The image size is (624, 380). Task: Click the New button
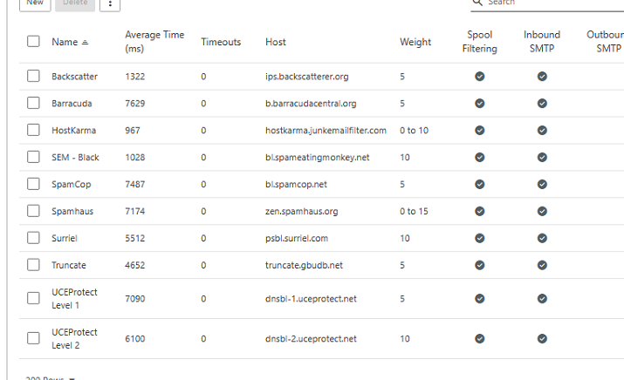tap(34, 3)
